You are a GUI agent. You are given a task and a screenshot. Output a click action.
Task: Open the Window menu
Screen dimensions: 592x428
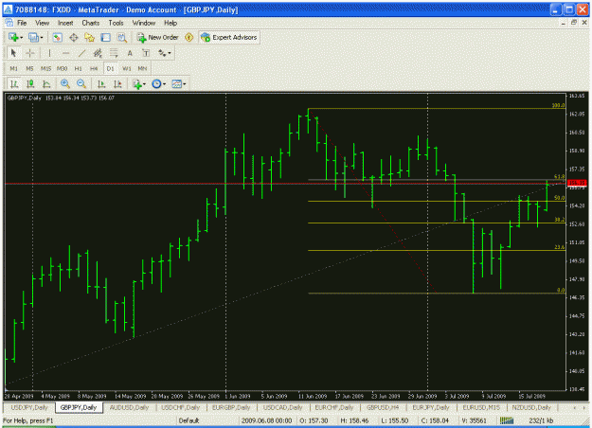(144, 23)
